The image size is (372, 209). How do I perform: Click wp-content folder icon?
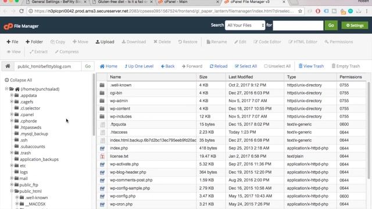102,109
